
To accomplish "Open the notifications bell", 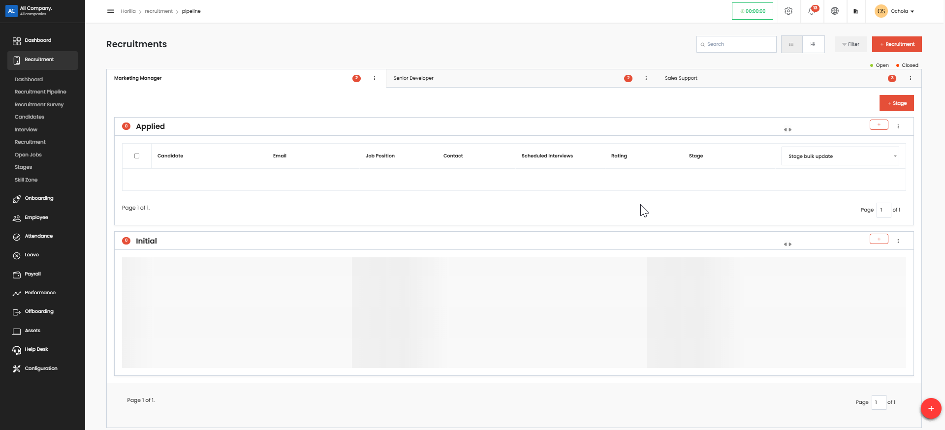I will point(812,11).
